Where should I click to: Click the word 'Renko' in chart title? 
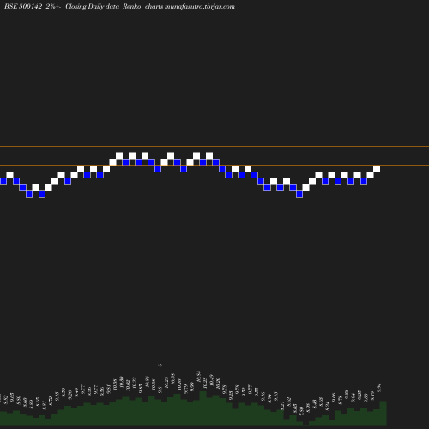132,7
